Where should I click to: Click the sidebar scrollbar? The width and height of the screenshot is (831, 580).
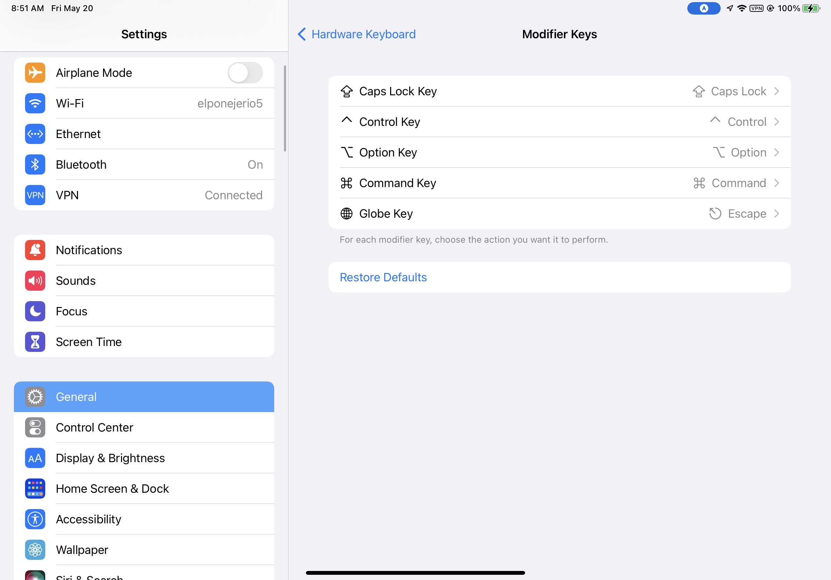click(285, 108)
